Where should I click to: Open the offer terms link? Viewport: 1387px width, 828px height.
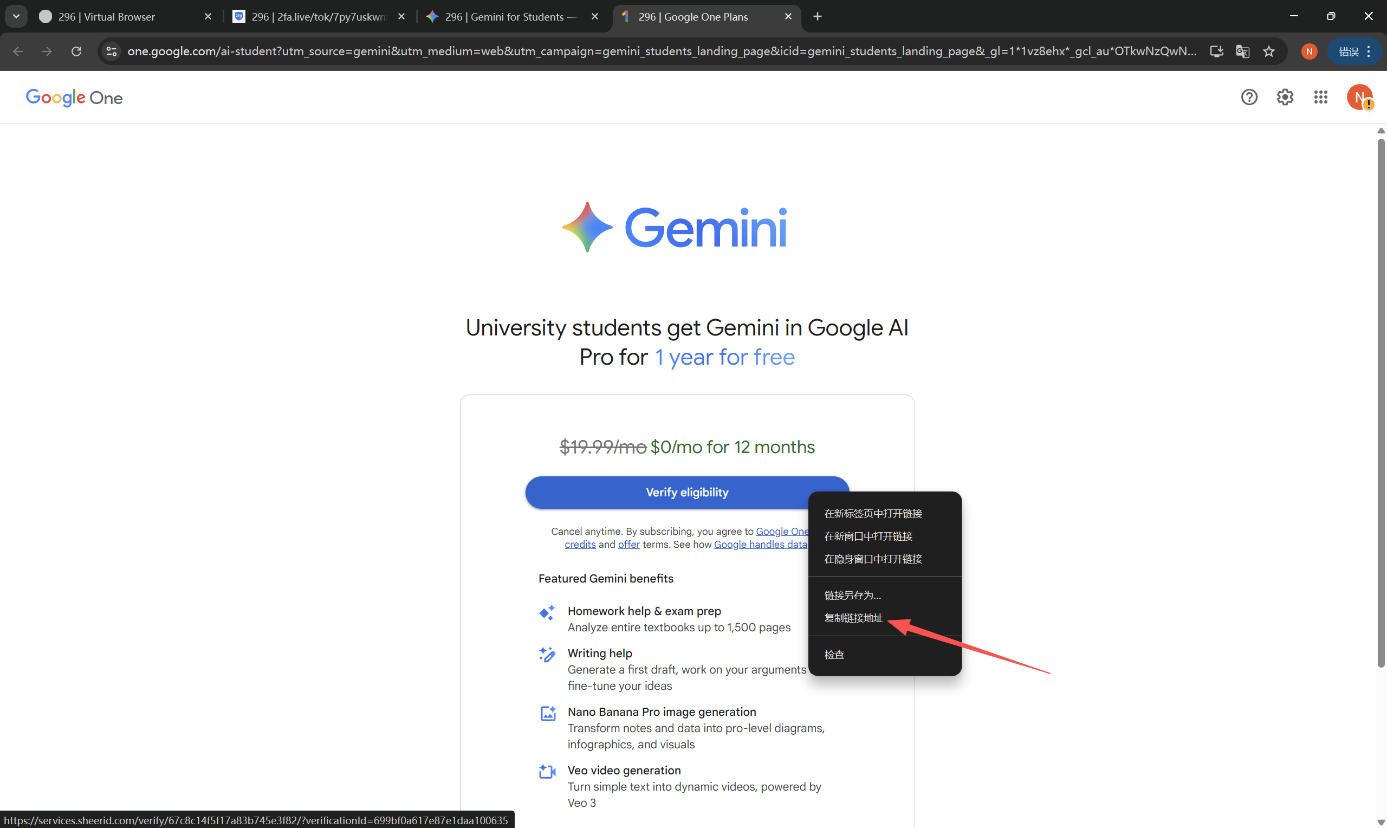pos(628,545)
